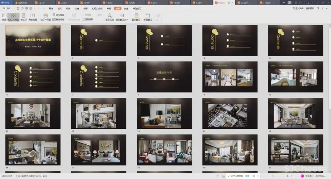Select the Slide Sorter (幻灯片浏览) view icon
Image resolution: width=331 pixels, height=179 pixels.
click(13, 17)
